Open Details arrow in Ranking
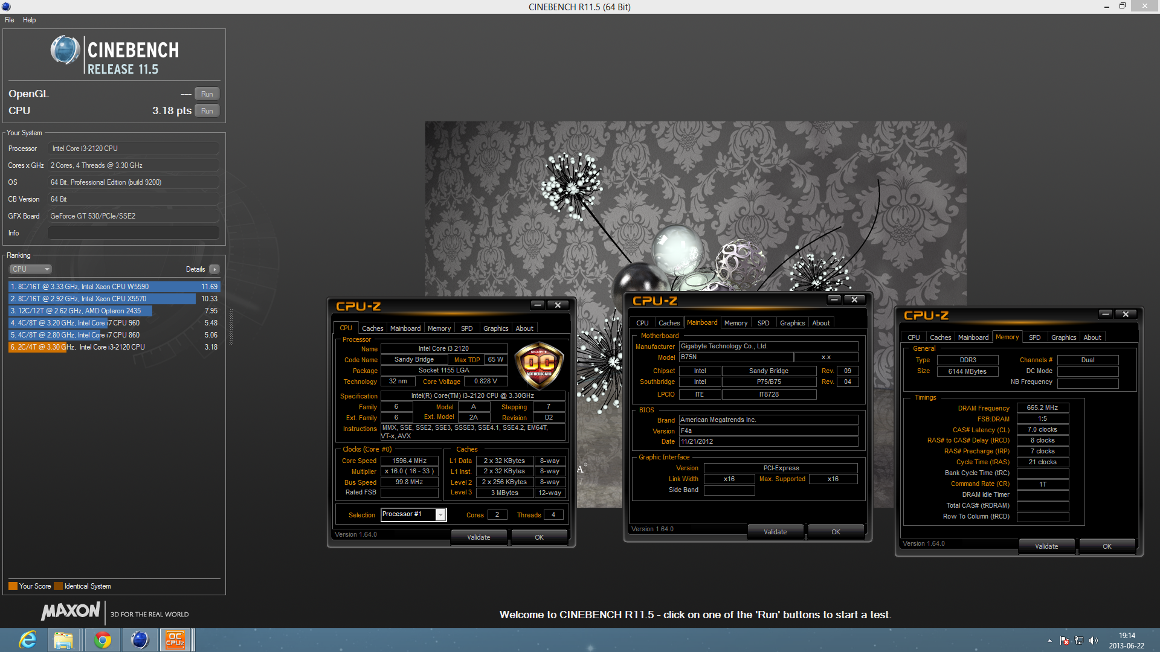This screenshot has height=652, width=1160. click(214, 269)
